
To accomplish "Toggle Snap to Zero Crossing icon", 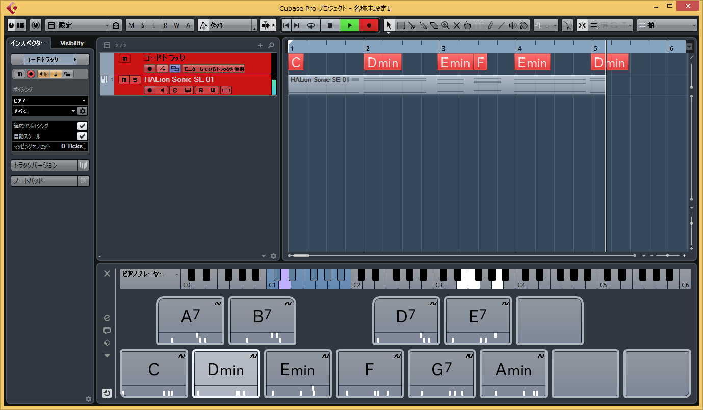I will [567, 25].
